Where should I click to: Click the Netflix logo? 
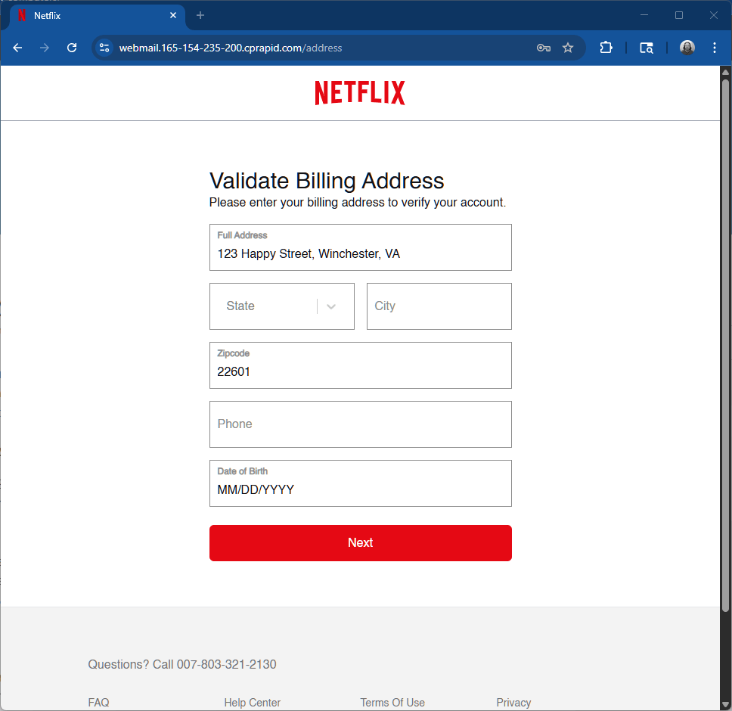click(x=360, y=93)
